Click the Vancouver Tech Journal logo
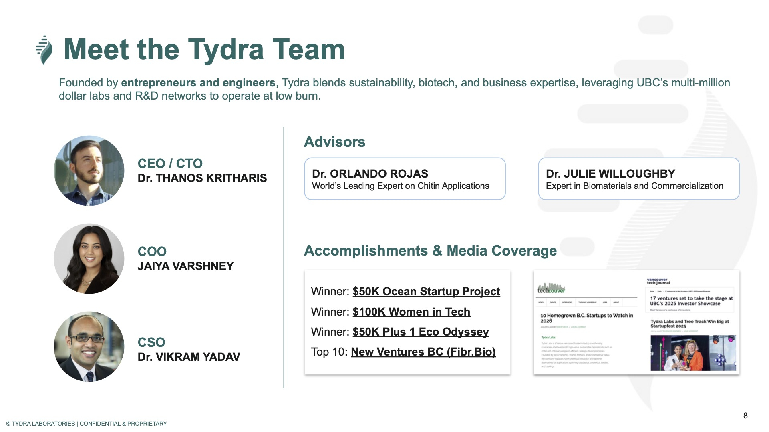This screenshot has width=769, height=432. click(x=658, y=281)
